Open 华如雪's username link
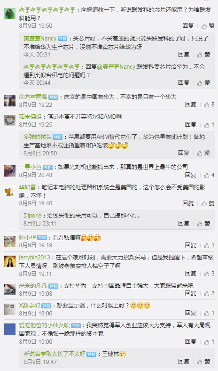 coord(27,187)
